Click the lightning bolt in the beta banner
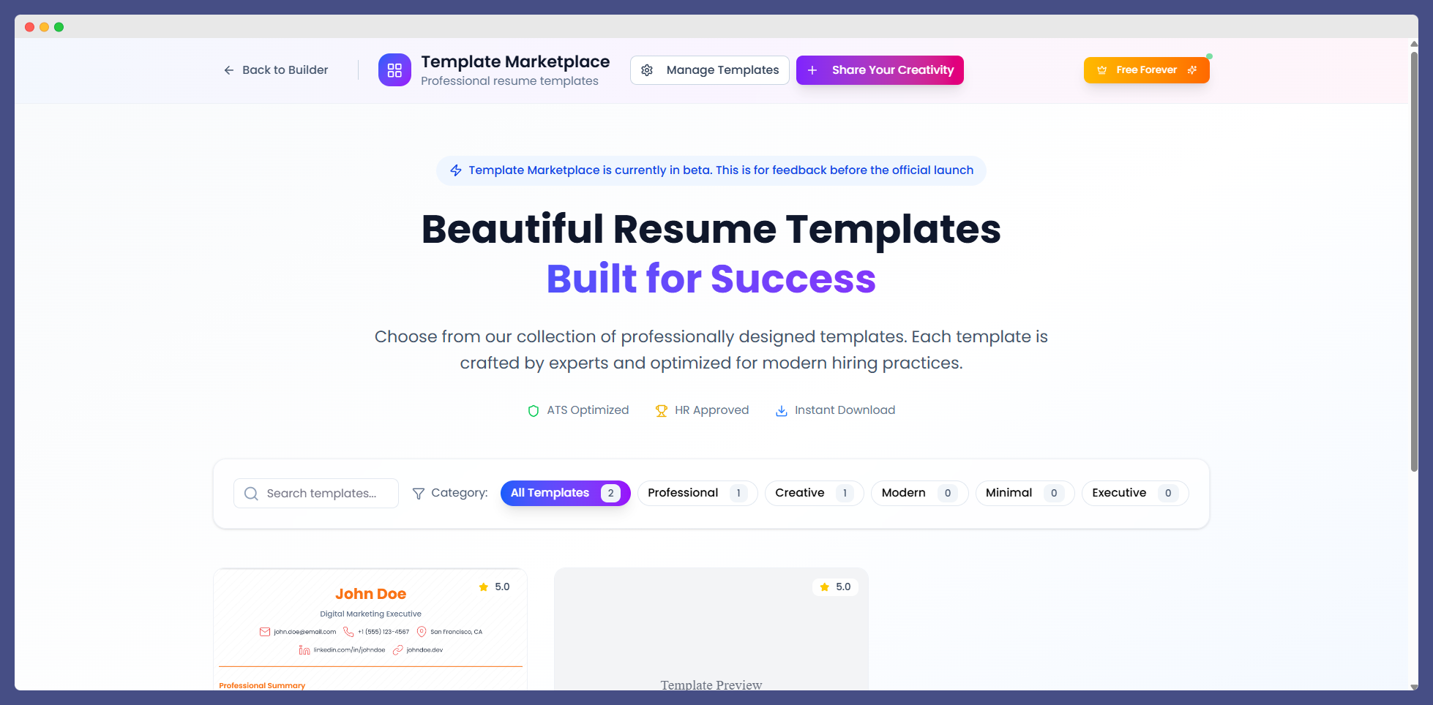Image resolution: width=1433 pixels, height=705 pixels. pos(455,170)
